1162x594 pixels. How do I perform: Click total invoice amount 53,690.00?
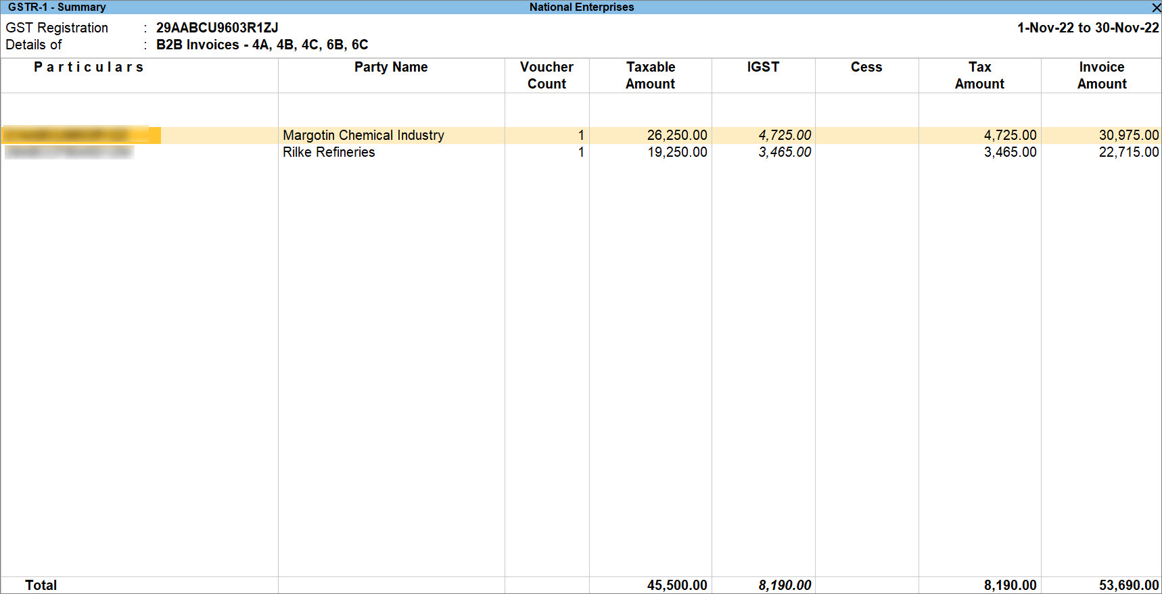1129,585
